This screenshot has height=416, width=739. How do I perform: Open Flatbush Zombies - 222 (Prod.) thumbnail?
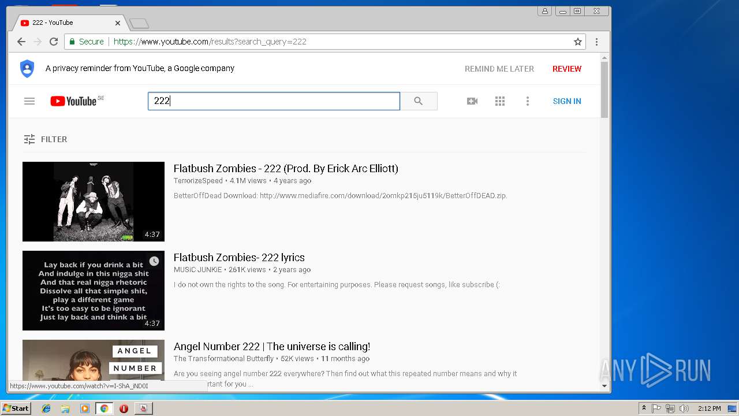coord(94,202)
